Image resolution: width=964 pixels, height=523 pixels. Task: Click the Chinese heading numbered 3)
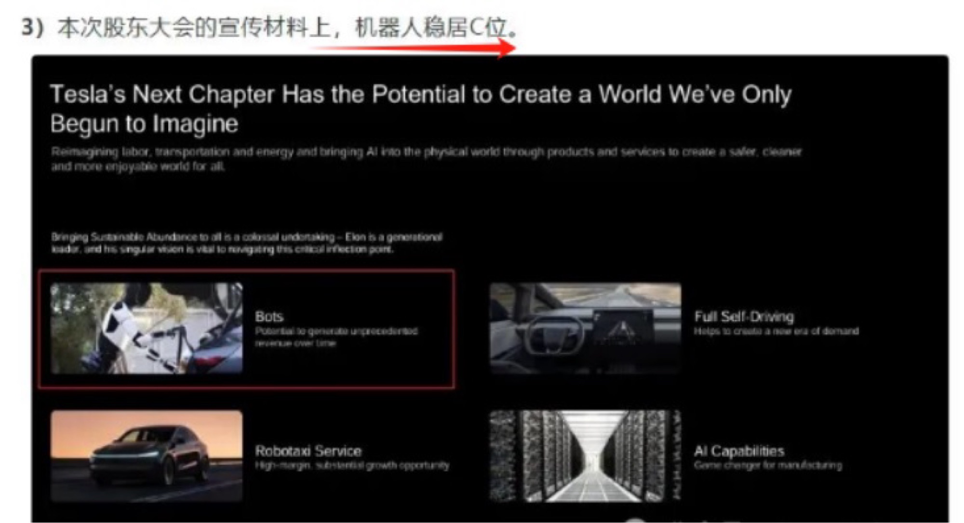click(270, 27)
